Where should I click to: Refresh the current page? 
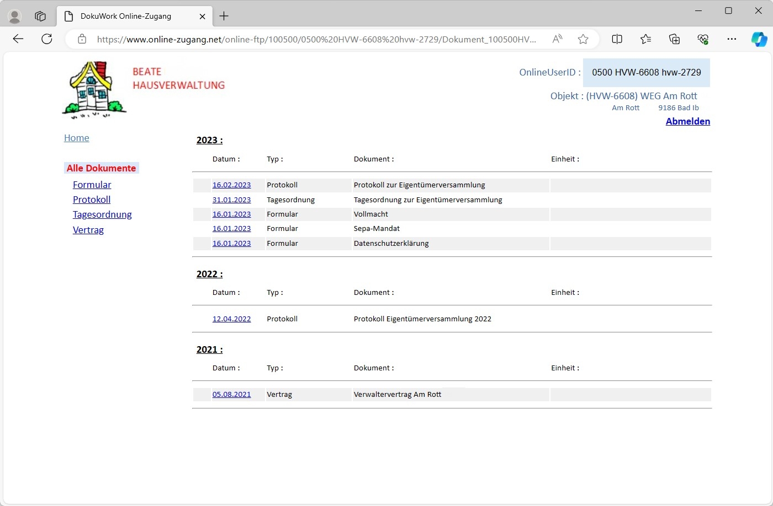pos(47,39)
